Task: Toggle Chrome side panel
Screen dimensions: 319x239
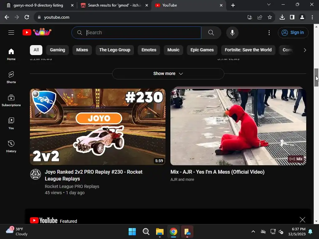Action: [x=292, y=17]
